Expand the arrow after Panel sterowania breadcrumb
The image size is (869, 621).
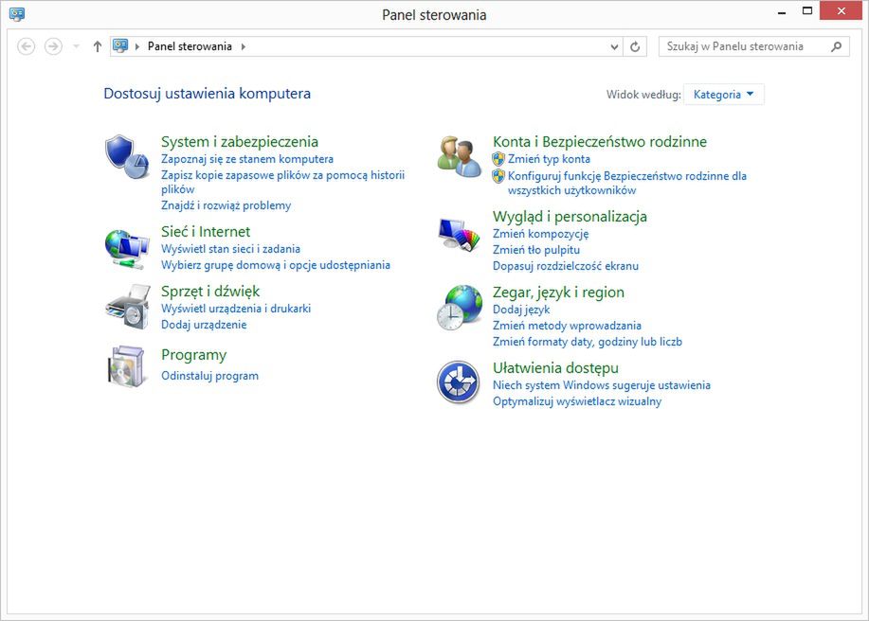[x=244, y=46]
